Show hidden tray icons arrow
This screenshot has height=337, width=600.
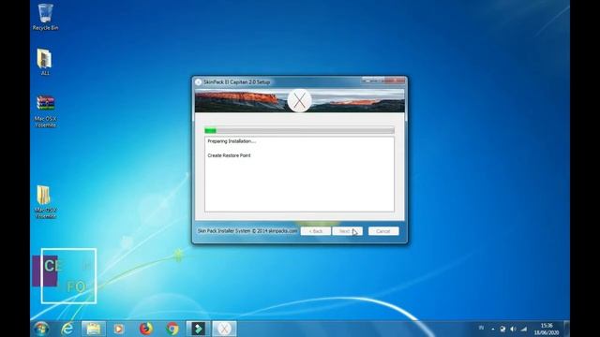[x=493, y=329]
